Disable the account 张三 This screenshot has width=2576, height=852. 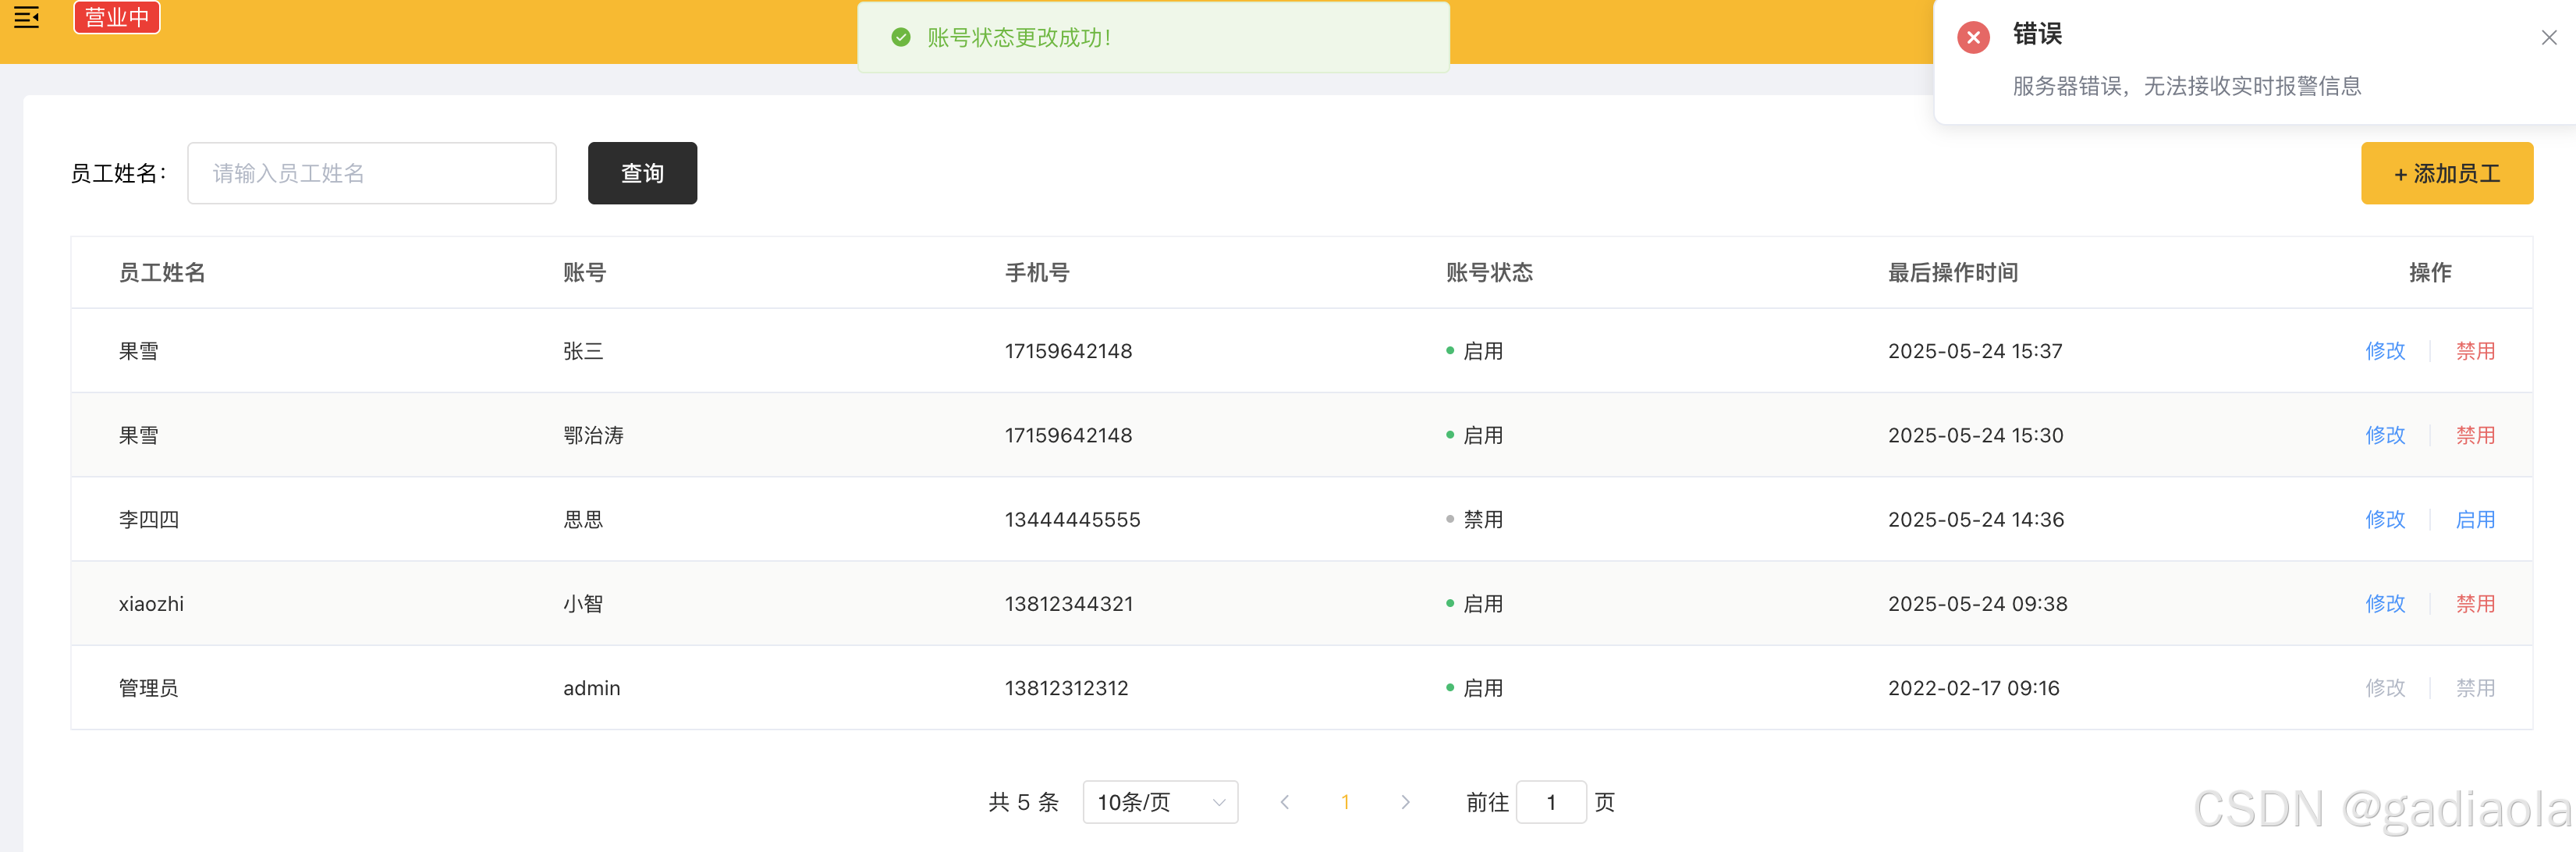coord(2475,351)
